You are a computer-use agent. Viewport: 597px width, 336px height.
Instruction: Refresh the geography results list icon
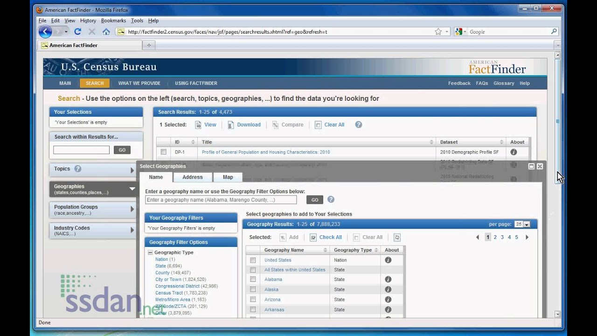pos(397,237)
